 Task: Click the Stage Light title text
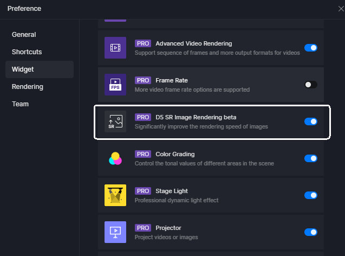pos(172,191)
